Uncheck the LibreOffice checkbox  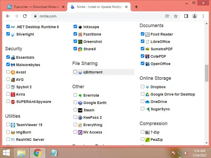pos(142,41)
